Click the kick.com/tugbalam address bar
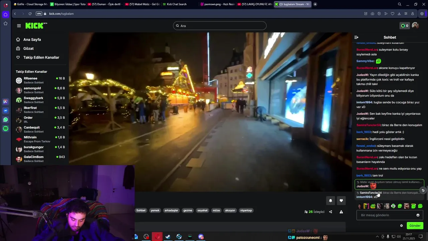 61,14
